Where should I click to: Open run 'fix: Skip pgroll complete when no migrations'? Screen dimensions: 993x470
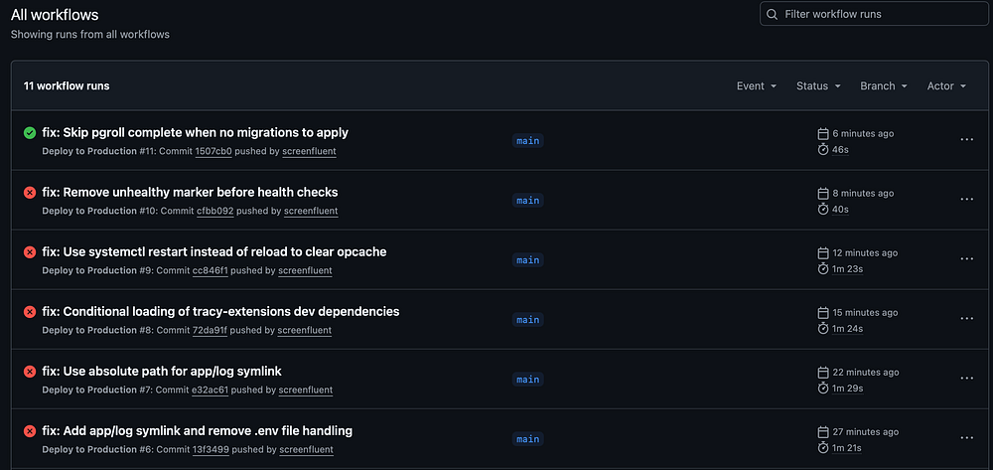(x=195, y=132)
